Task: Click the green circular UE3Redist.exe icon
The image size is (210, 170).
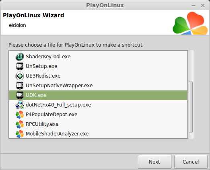Action: point(20,76)
